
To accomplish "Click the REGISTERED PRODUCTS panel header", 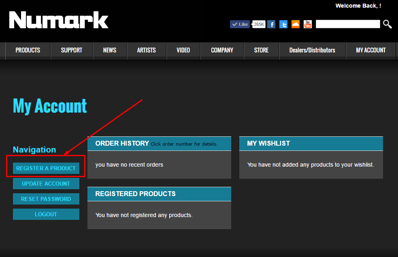I will click(159, 194).
